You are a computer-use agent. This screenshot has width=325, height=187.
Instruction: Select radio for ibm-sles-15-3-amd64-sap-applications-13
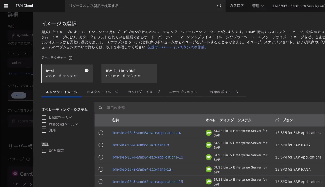tap(101, 182)
